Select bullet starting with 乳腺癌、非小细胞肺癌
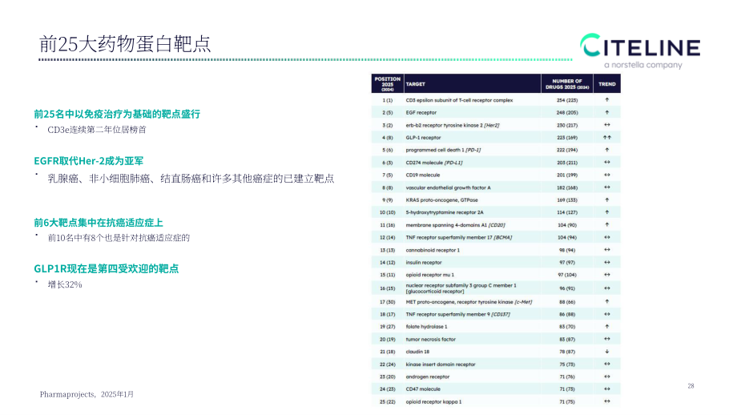 (x=191, y=179)
